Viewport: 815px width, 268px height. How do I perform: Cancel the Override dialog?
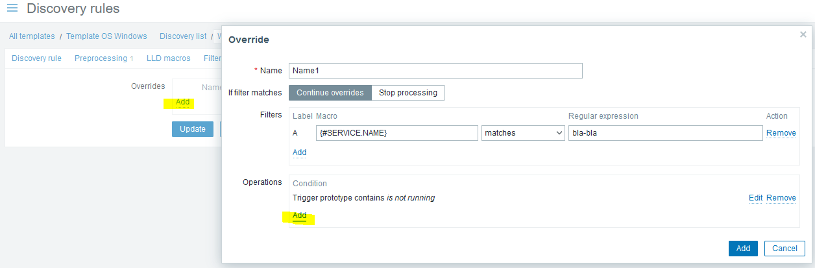(x=785, y=249)
